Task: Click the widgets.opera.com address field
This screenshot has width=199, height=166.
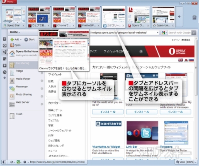Action: [123, 33]
